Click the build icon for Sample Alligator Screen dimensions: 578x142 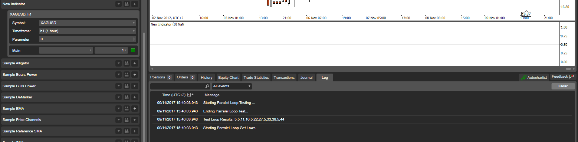click(x=127, y=63)
